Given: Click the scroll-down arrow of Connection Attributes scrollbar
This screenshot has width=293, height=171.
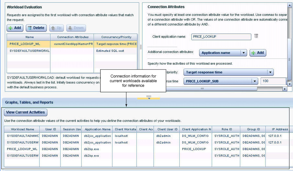Looking at the screenshot, I should [x=290, y=84].
